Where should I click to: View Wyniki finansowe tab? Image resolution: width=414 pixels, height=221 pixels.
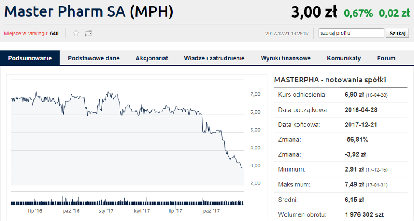[x=286, y=58]
